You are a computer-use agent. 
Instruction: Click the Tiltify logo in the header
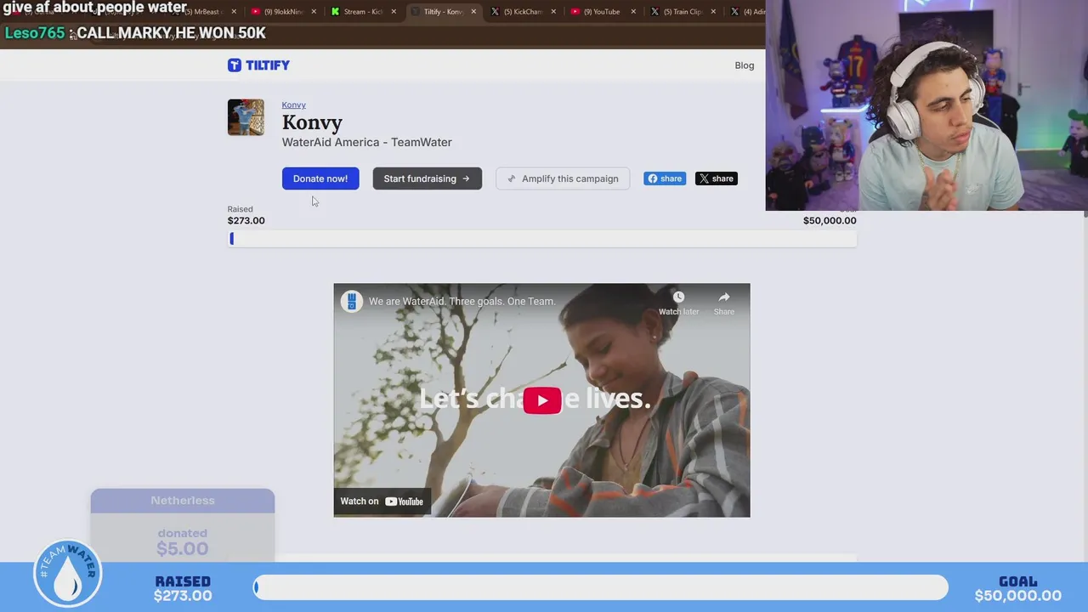point(258,65)
